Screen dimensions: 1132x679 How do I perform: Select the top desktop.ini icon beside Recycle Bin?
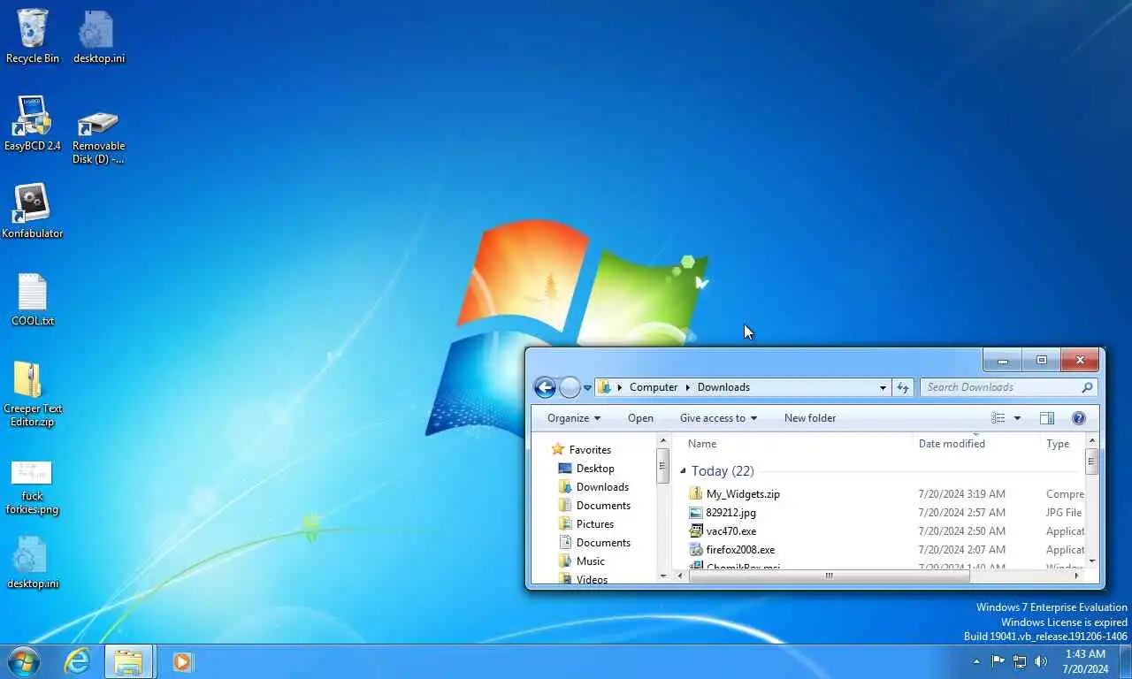(98, 37)
